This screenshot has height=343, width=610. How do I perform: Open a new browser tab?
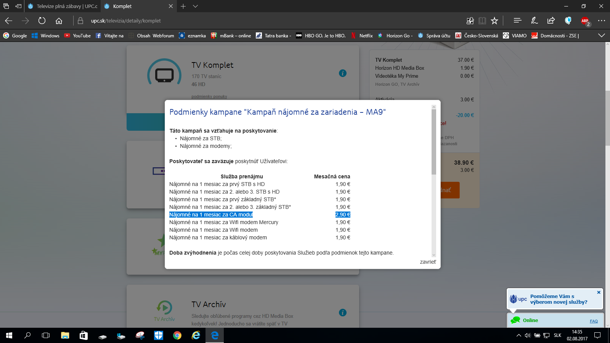tap(183, 6)
